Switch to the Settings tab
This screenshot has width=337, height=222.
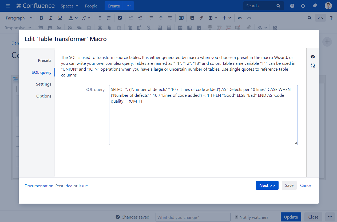pyautogui.click(x=43, y=84)
